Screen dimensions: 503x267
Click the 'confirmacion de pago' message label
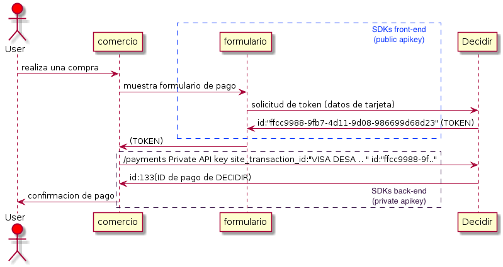click(71, 195)
